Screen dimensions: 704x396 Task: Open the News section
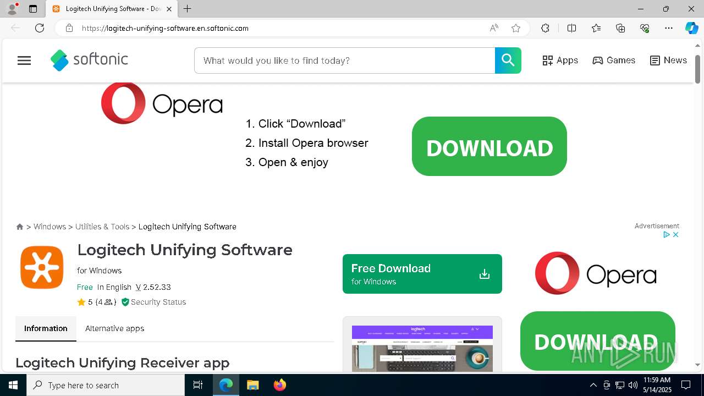pos(668,61)
